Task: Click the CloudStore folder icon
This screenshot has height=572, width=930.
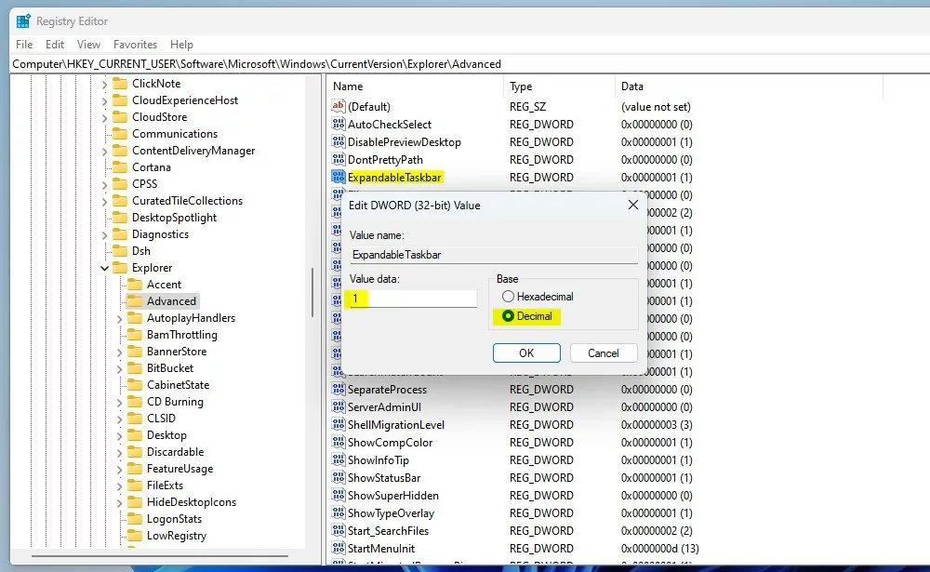Action: pyautogui.click(x=120, y=117)
